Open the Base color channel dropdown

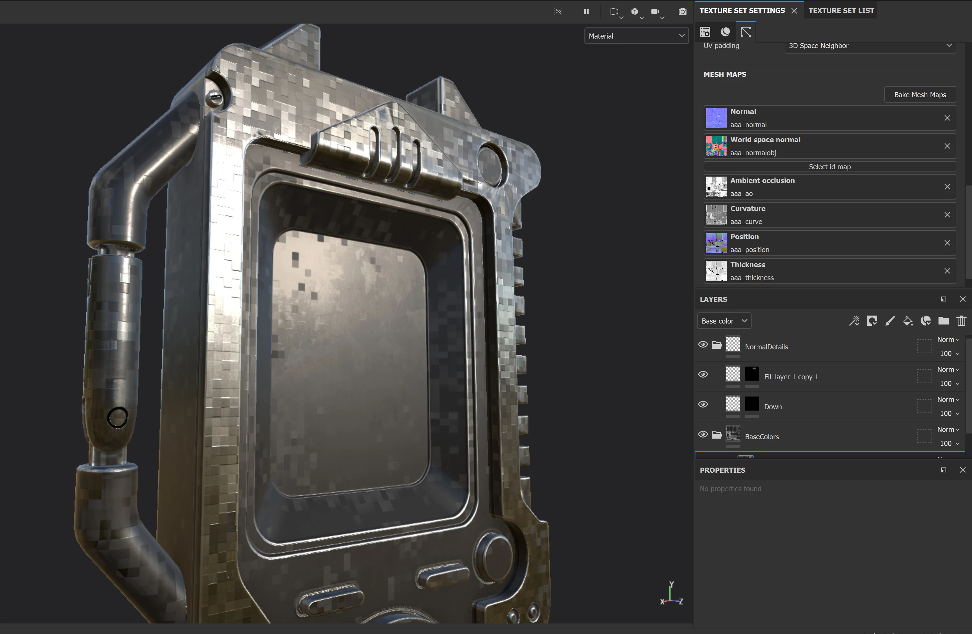pos(724,321)
